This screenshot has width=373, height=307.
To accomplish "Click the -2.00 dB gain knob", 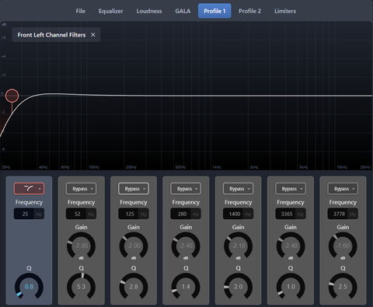I will 134,246.
